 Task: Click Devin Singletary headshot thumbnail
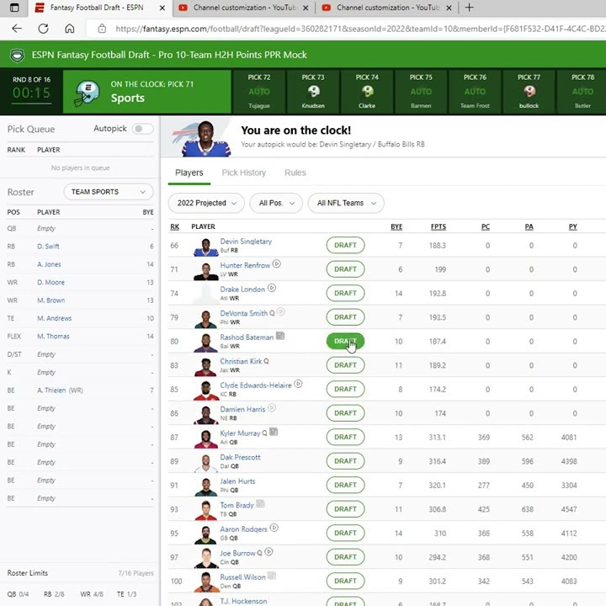pyautogui.click(x=206, y=247)
